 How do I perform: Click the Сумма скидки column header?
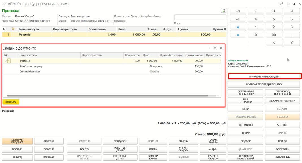pos(194,55)
